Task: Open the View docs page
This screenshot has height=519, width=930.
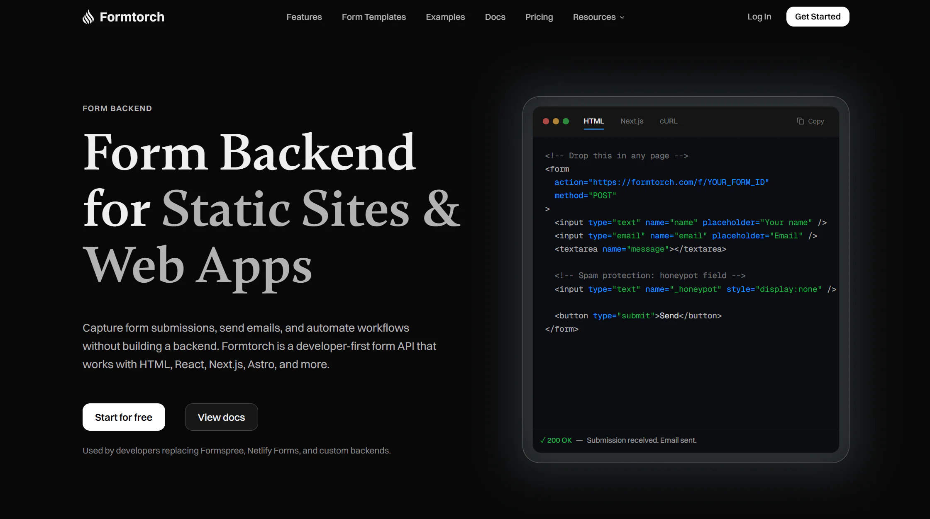Action: pyautogui.click(x=221, y=417)
